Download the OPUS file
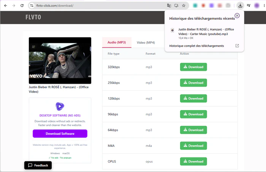This screenshot has width=266, height=172. coord(193,161)
